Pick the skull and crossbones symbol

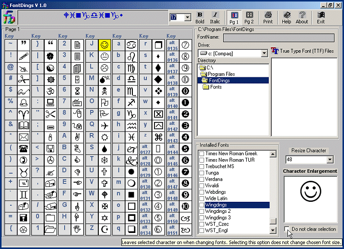click(104, 91)
